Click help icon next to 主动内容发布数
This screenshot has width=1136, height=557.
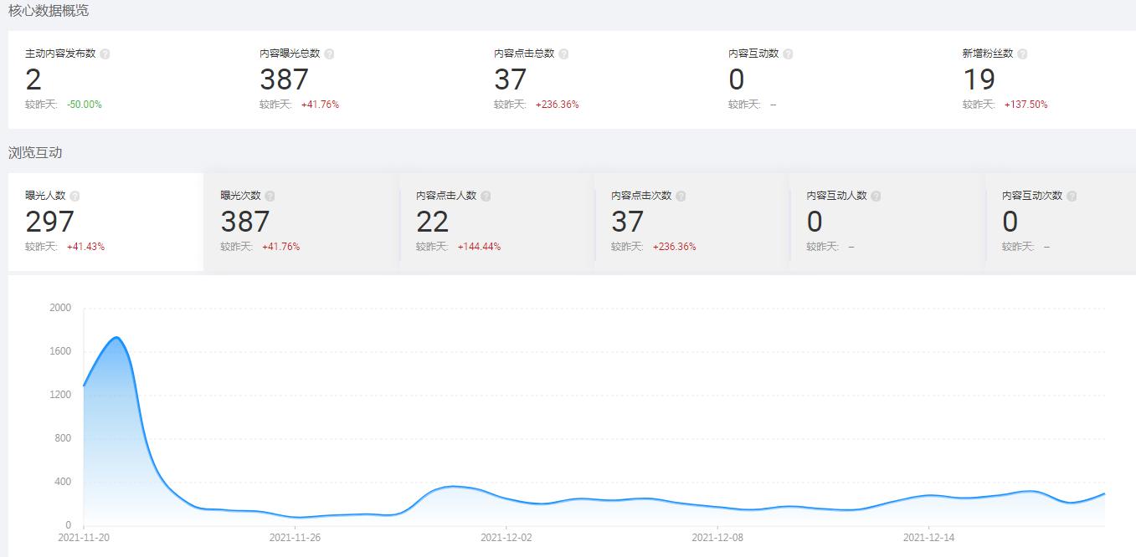click(105, 54)
